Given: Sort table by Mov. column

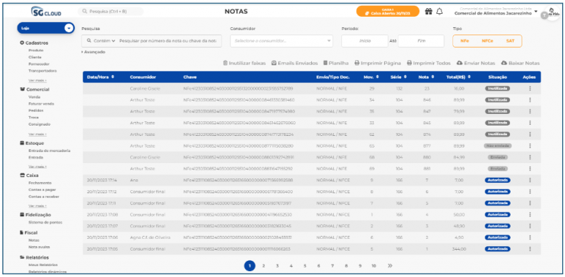Looking at the screenshot, I should 371,77.
